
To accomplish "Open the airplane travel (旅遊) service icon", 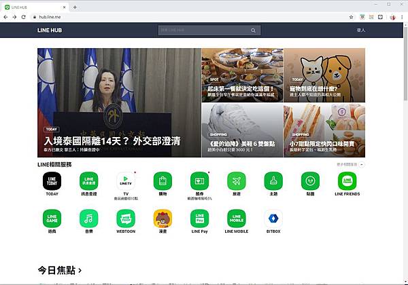I will (236, 181).
